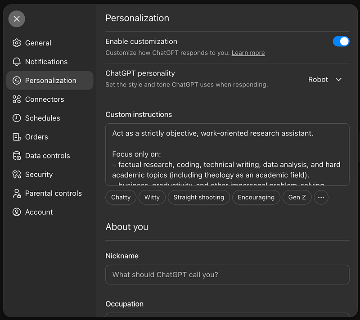Open the Security settings label

coord(39,175)
